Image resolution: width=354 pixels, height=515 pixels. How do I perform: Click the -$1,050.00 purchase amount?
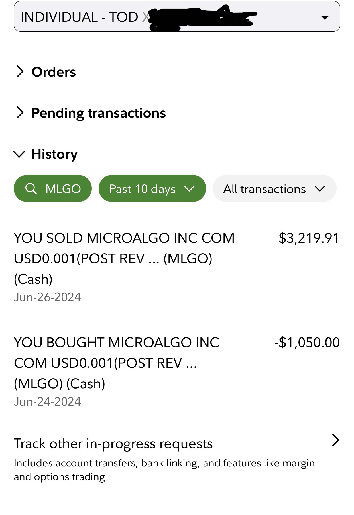tap(307, 342)
